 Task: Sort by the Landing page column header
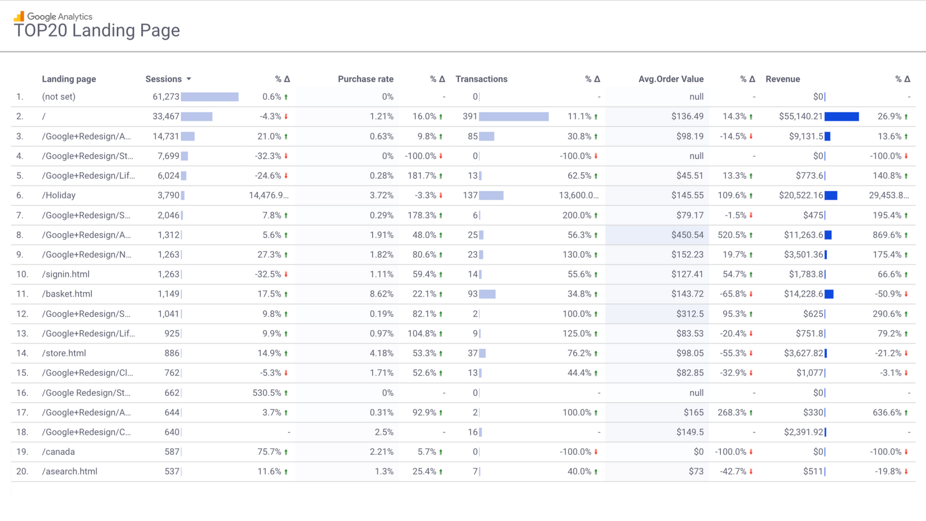[x=69, y=79]
